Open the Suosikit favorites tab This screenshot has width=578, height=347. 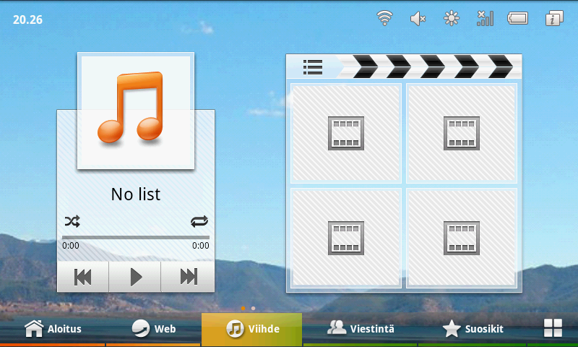pyautogui.click(x=473, y=330)
